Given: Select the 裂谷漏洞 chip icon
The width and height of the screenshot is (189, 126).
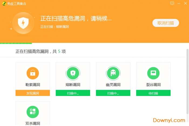Looking at the screenshot, I should [x=153, y=73].
